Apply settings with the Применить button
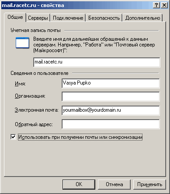 click(149, 184)
